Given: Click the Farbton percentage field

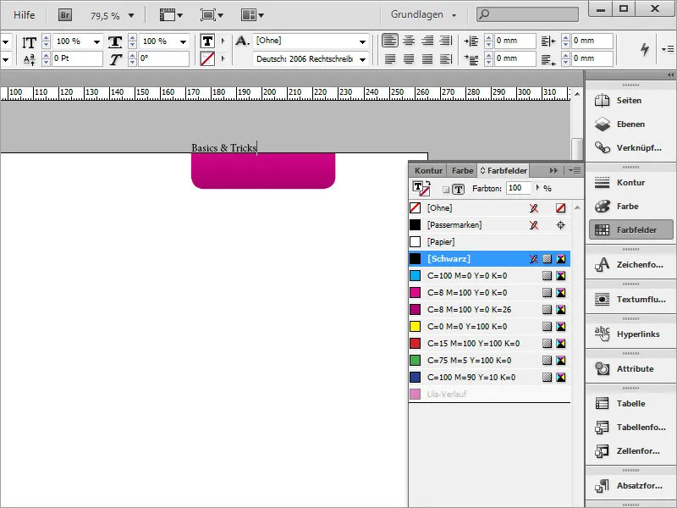Looking at the screenshot, I should coord(518,188).
